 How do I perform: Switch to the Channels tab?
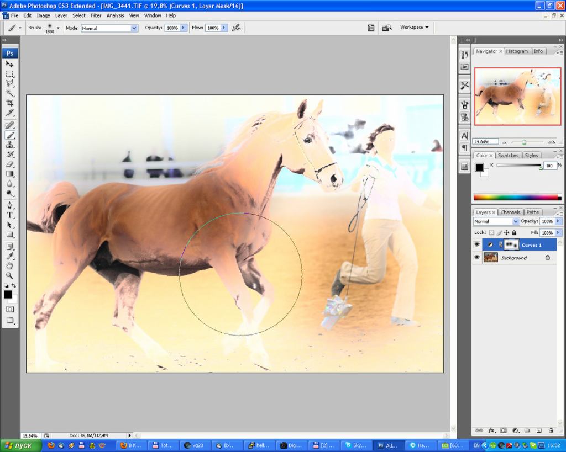click(x=510, y=212)
